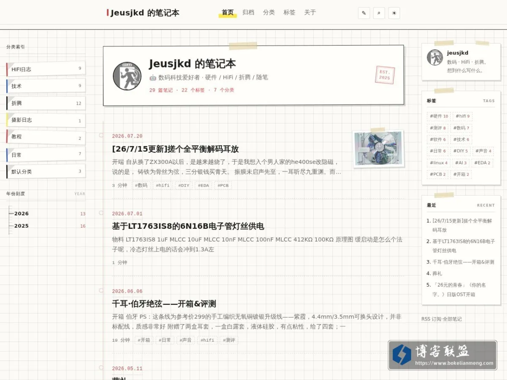
Task: Click #开箱 2 in tag cloud
Action: click(x=461, y=174)
